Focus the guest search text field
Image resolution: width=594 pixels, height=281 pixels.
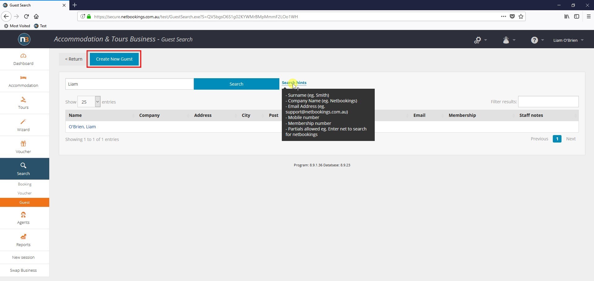[x=129, y=84]
